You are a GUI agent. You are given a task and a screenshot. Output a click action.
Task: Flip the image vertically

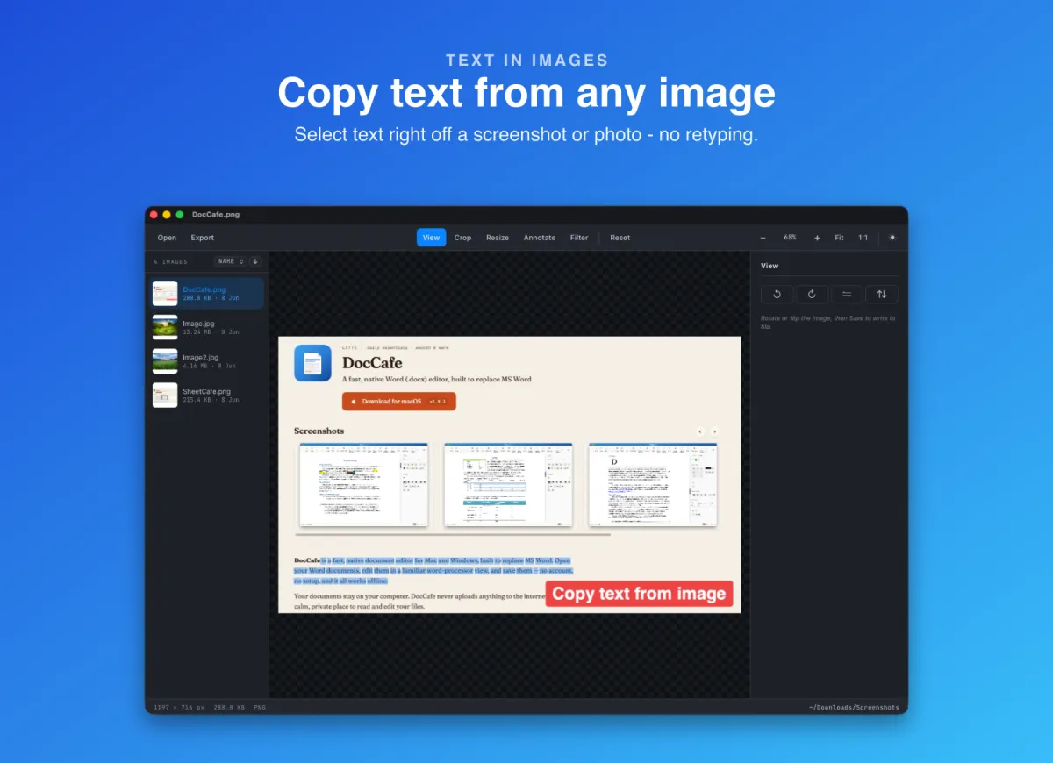click(882, 294)
